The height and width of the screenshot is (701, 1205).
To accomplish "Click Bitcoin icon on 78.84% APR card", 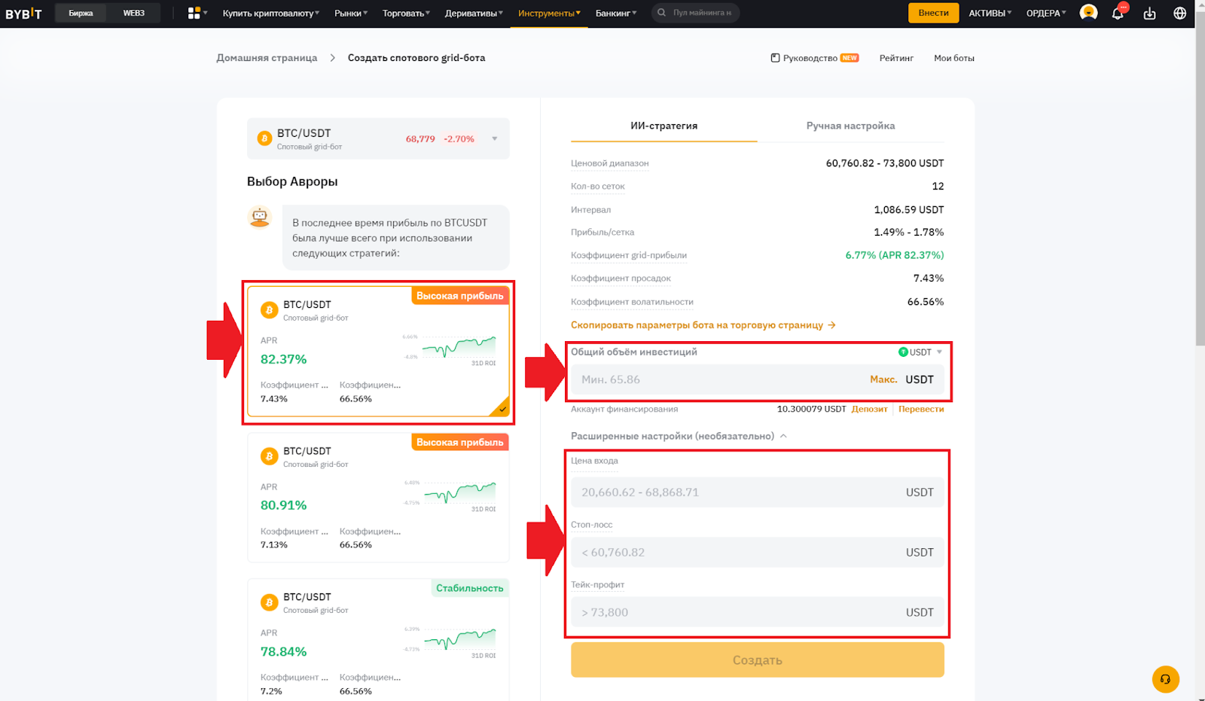I will coord(269,602).
